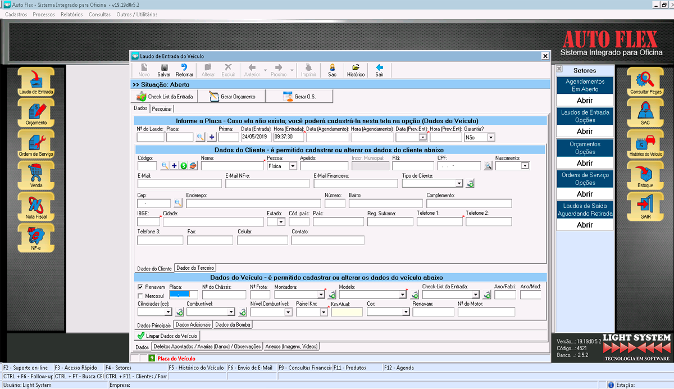Click the SAIR exit icon in right sidebar
The width and height of the screenshot is (674, 389).
[x=646, y=207]
